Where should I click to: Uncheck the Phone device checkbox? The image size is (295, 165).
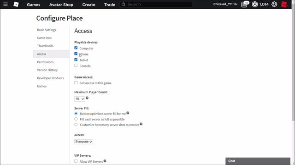click(x=76, y=54)
